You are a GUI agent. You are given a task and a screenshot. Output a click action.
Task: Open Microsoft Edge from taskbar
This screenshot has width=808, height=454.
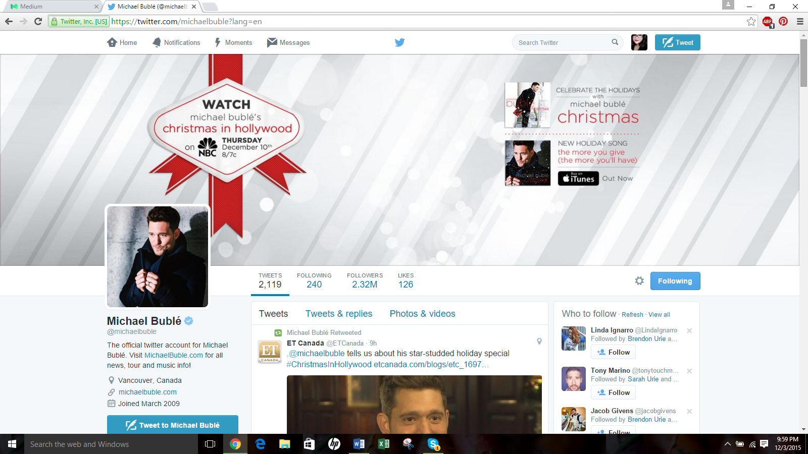coord(260,444)
